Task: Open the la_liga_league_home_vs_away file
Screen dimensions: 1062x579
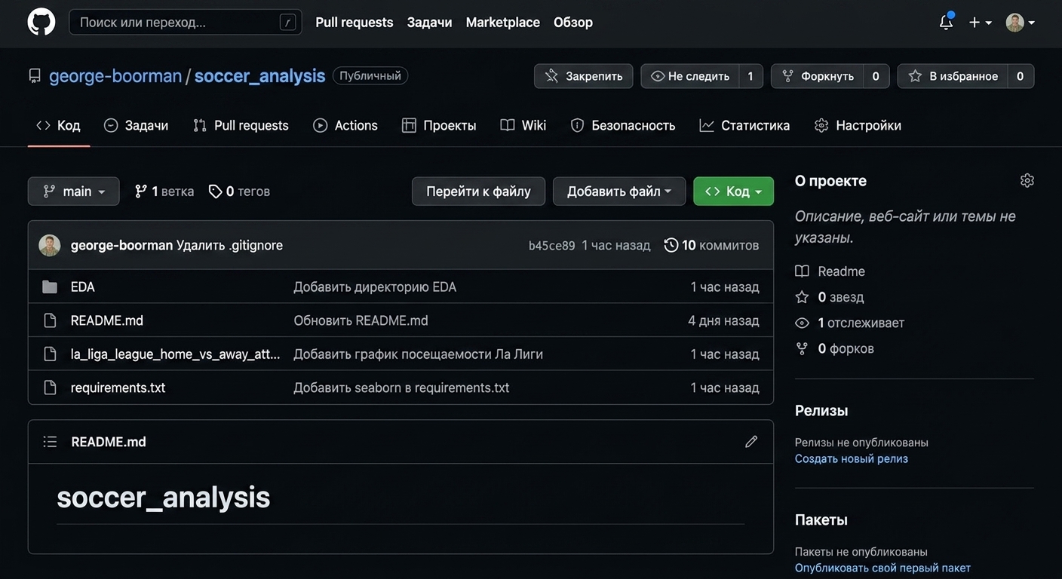Action: coord(176,354)
